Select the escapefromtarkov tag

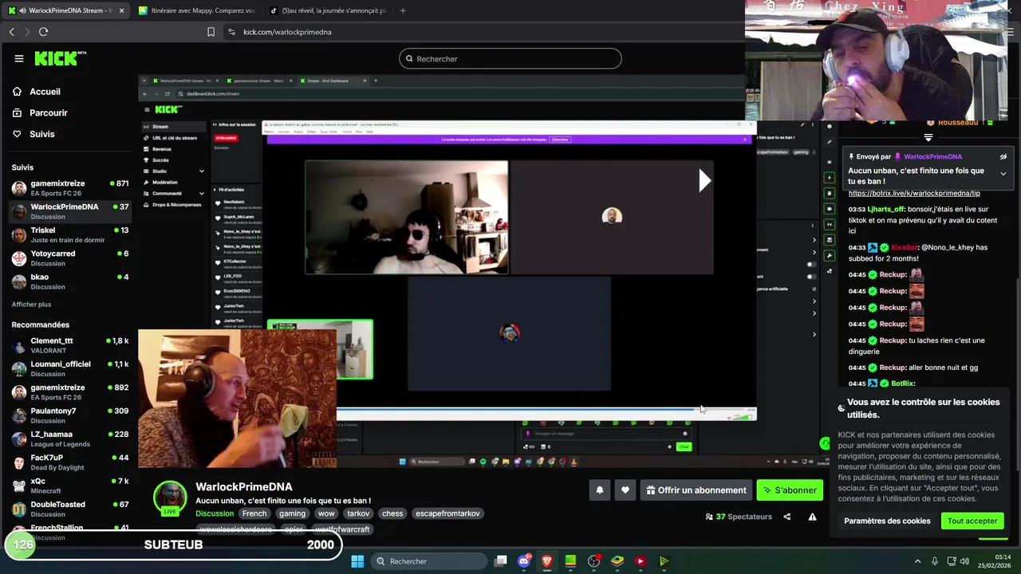(447, 513)
